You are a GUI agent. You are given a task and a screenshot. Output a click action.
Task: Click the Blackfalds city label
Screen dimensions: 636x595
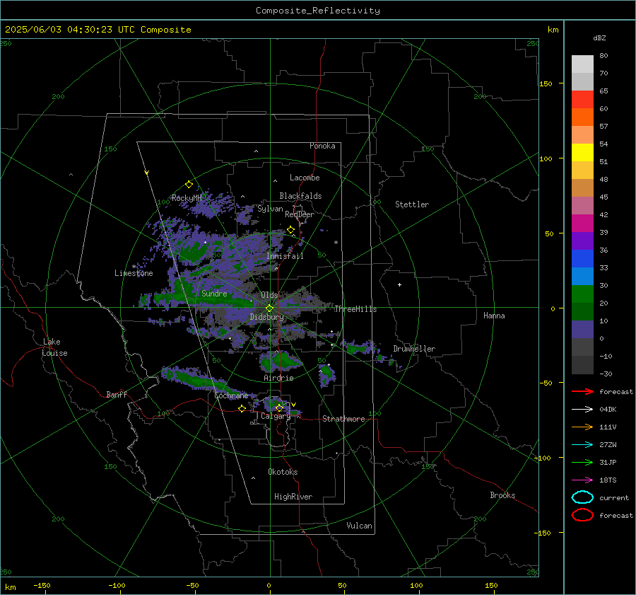[300, 196]
